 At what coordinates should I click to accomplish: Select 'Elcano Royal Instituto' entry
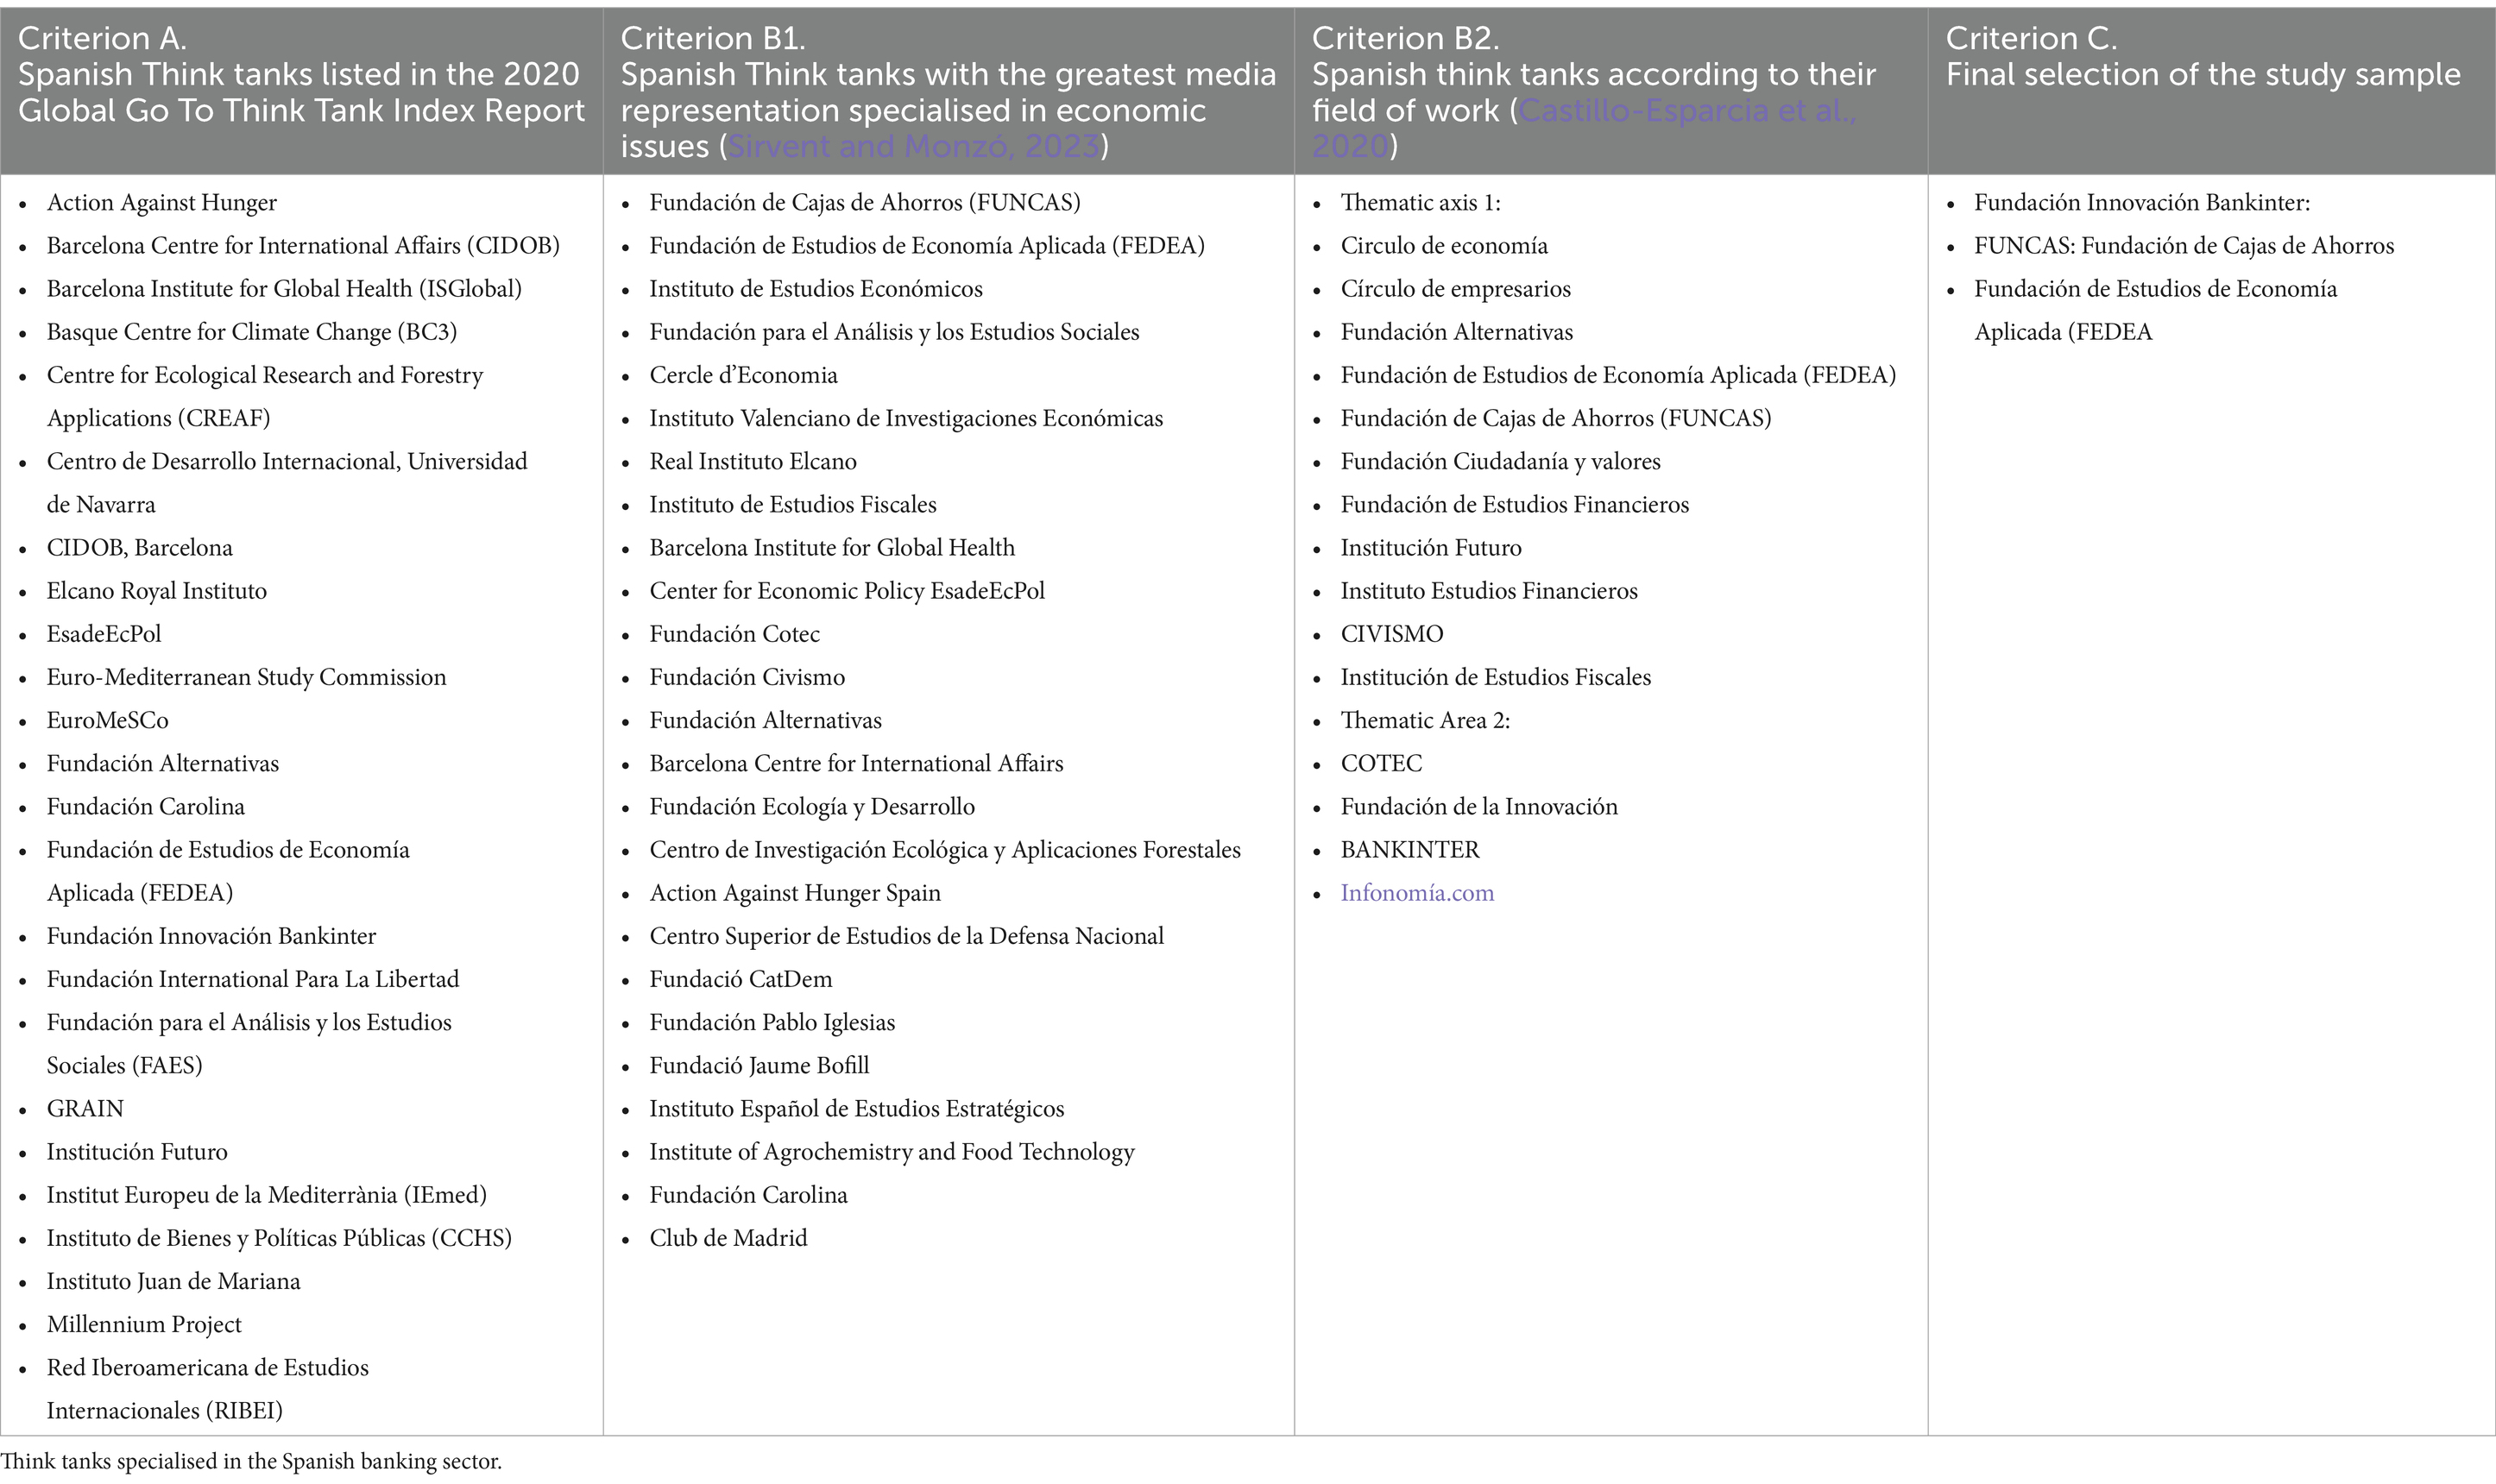(156, 591)
